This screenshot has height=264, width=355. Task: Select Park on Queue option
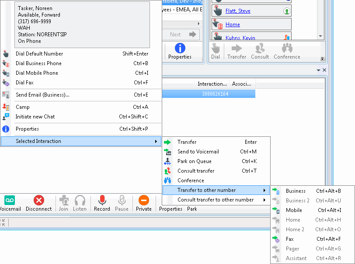[x=195, y=161]
